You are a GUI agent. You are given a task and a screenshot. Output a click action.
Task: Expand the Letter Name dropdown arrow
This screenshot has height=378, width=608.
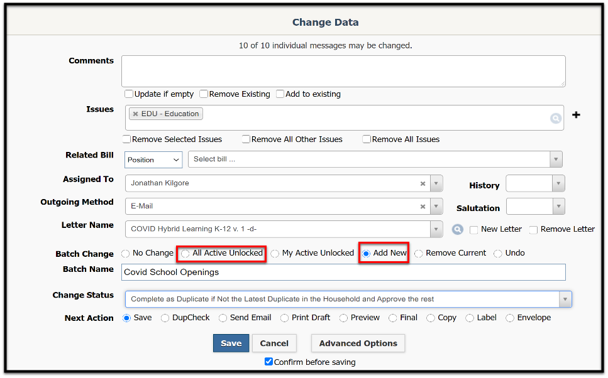436,229
